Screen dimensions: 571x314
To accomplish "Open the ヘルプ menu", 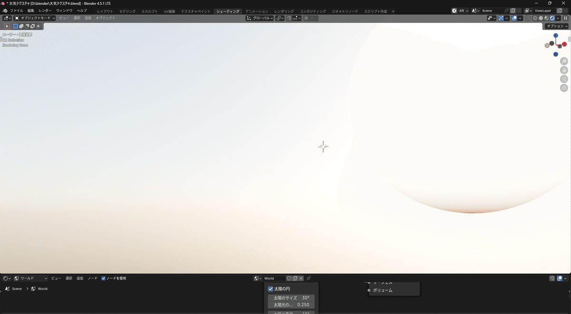I will point(82,10).
